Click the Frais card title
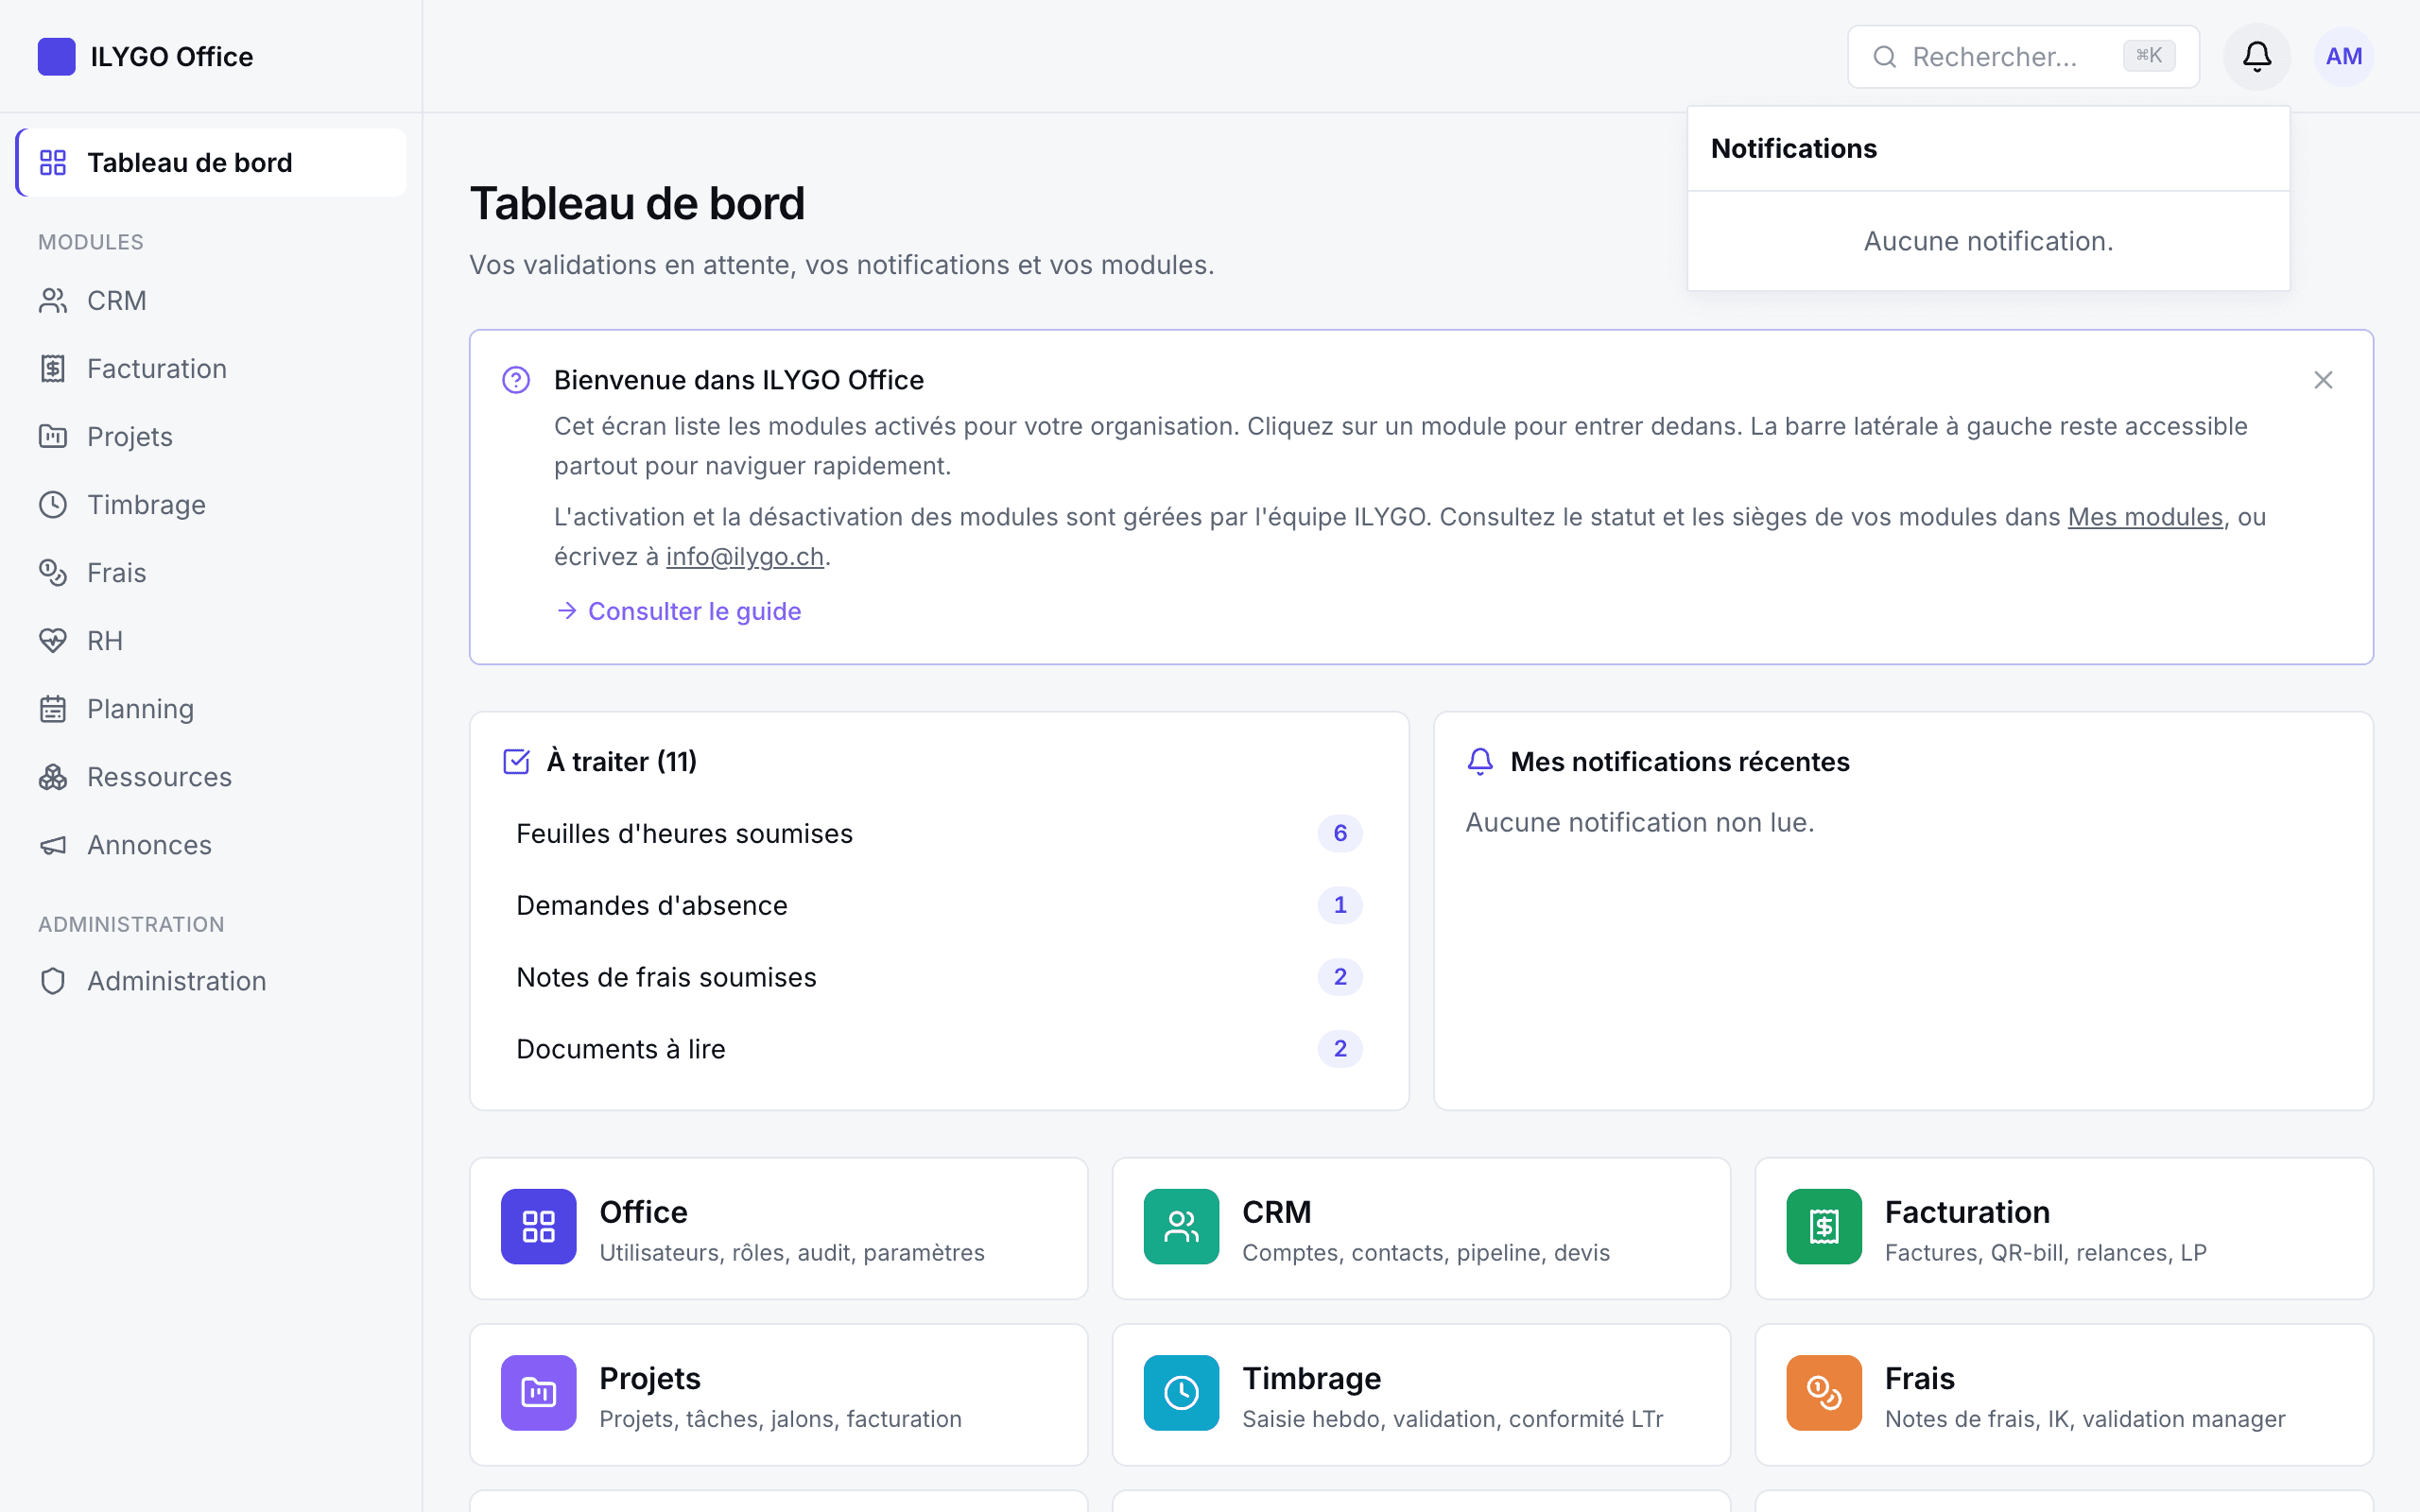This screenshot has height=1512, width=2420. (x=1919, y=1378)
